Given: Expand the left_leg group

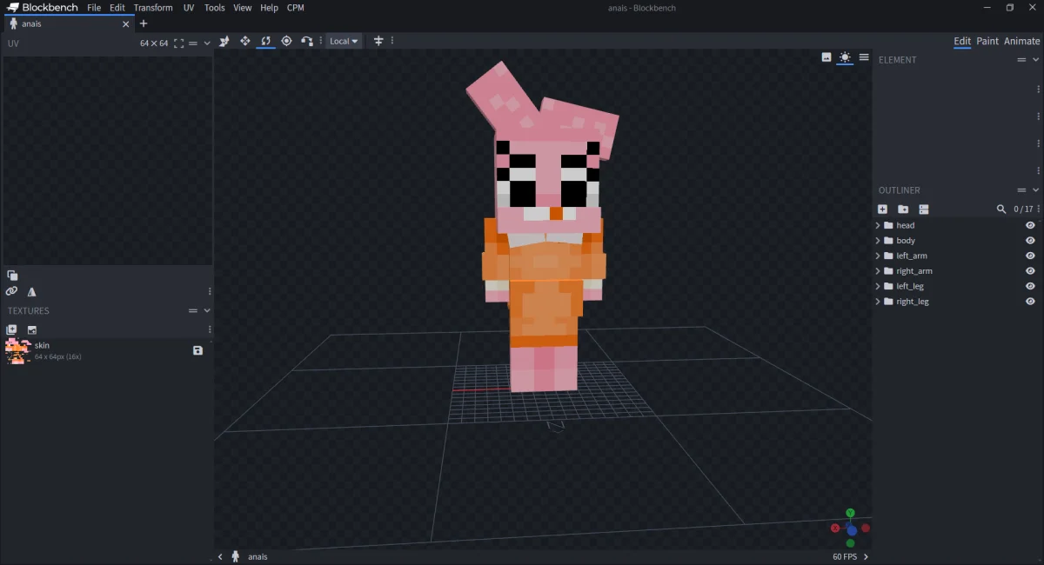Looking at the screenshot, I should click(877, 286).
